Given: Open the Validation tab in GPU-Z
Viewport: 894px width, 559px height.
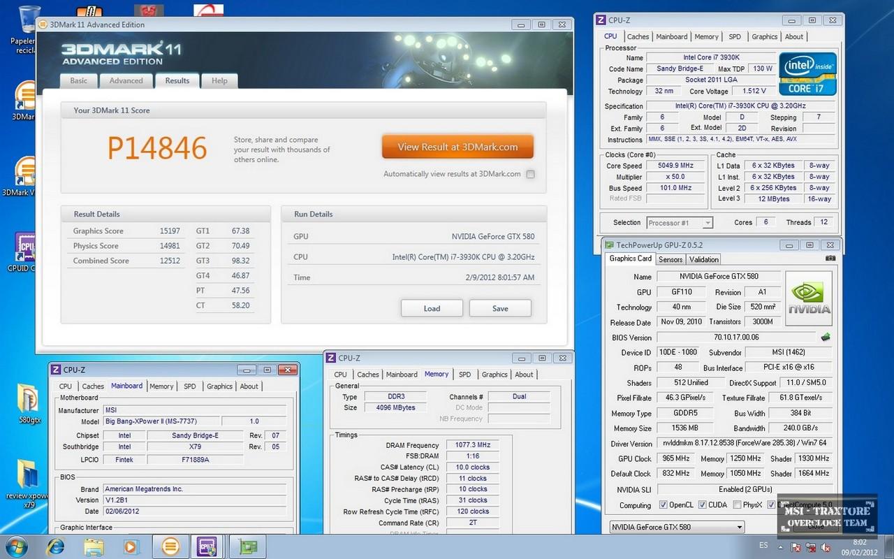Looking at the screenshot, I should pyautogui.click(x=704, y=259).
